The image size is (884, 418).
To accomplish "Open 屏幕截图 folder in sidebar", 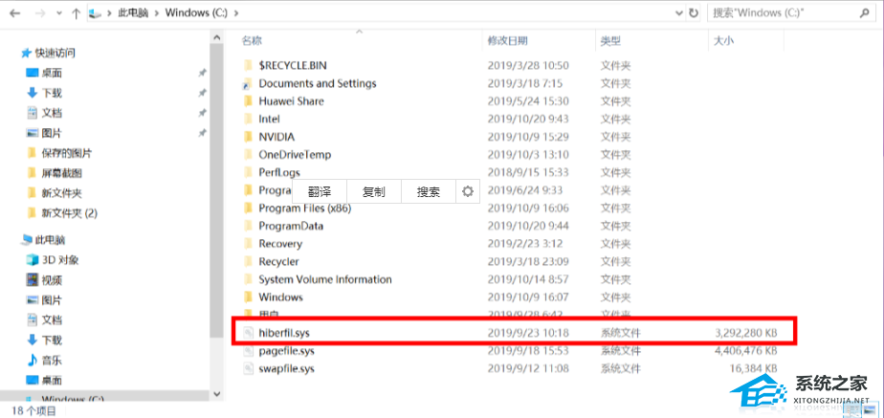I will tap(61, 173).
